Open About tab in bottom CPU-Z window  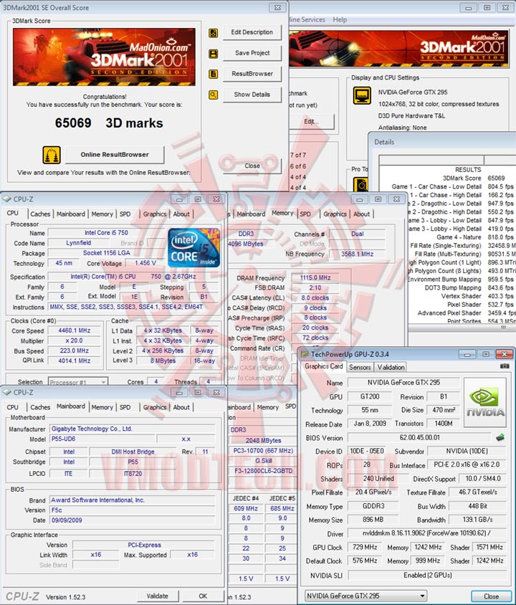181,407
